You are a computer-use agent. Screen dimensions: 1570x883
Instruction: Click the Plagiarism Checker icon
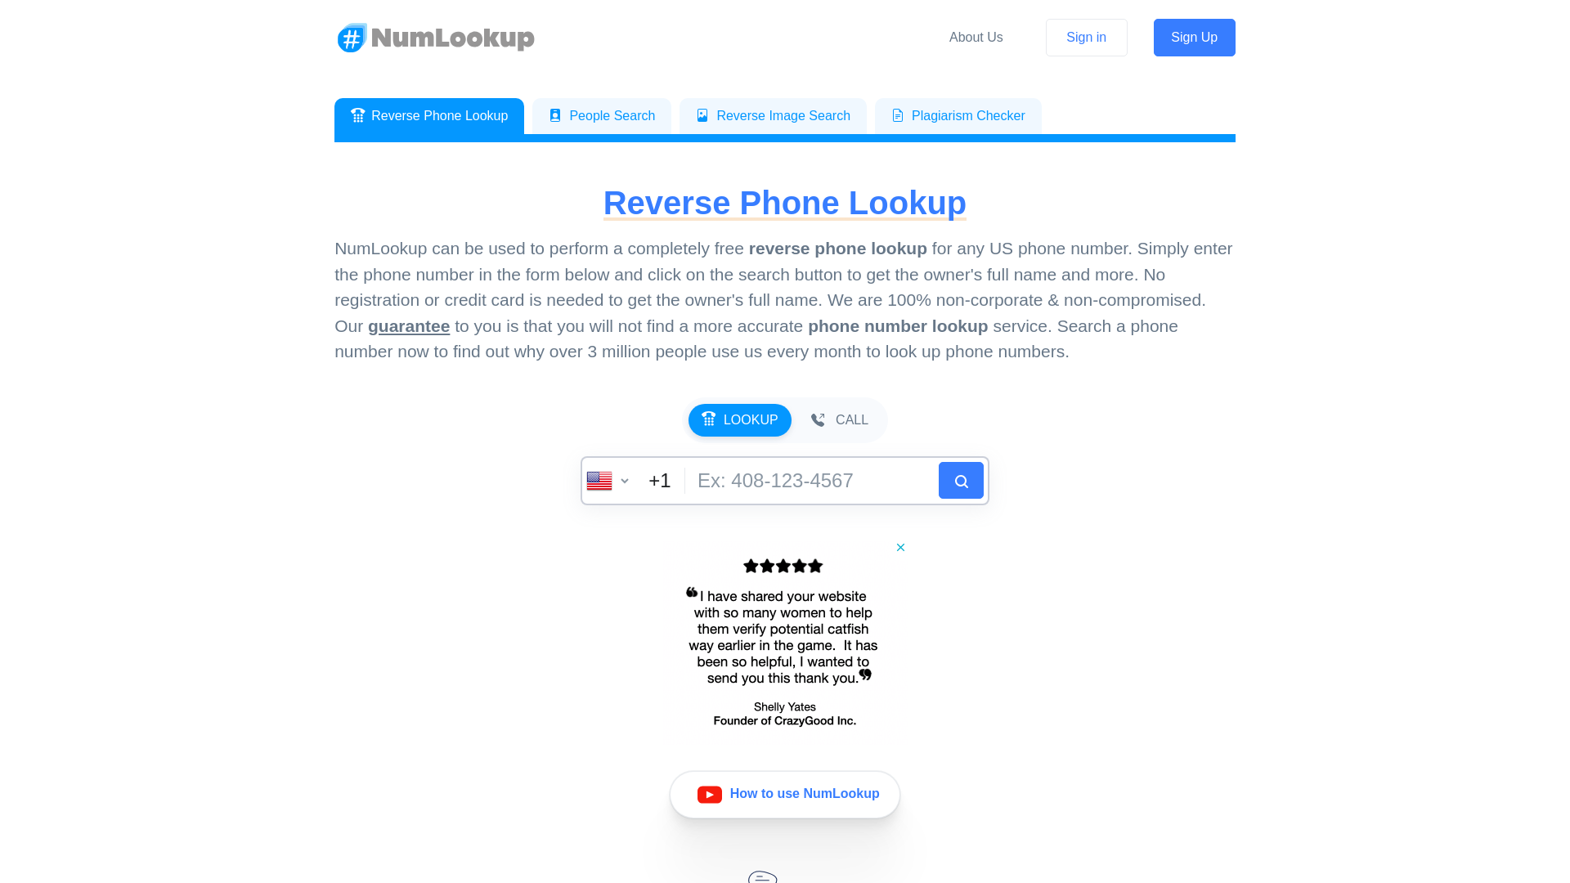point(898,115)
